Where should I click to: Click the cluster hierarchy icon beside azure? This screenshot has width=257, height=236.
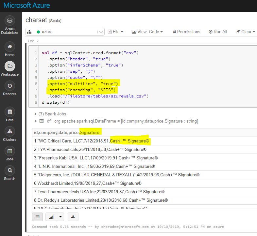click(29, 32)
